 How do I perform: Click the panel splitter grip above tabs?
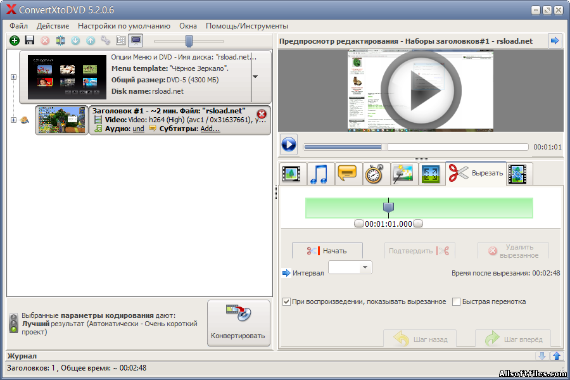tap(421, 159)
